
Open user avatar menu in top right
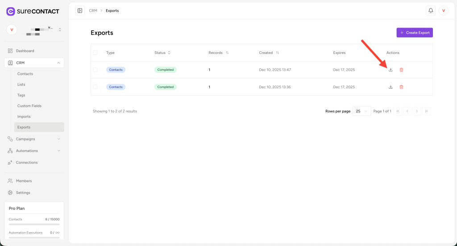443,10
